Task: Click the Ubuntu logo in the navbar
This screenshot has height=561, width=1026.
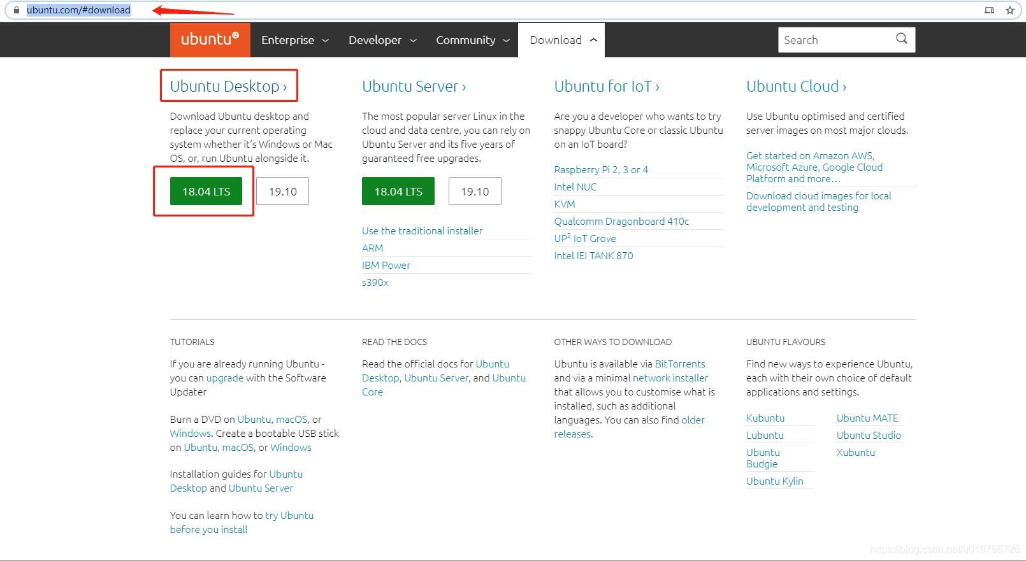Action: tap(210, 39)
